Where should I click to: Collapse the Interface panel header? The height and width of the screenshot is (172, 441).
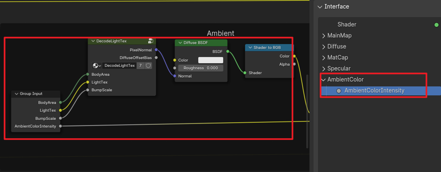(x=320, y=7)
